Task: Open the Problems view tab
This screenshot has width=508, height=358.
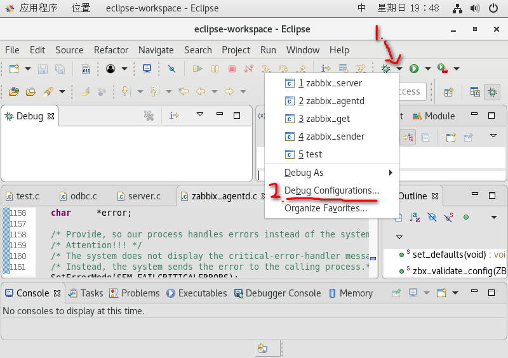Action: [135, 293]
